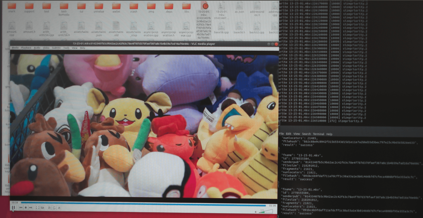Select the zcash folder

pos(134,8)
